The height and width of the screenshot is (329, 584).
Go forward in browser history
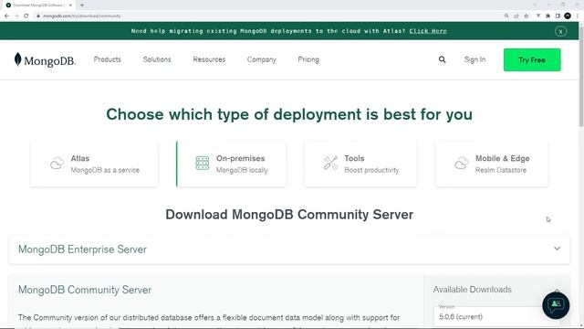pyautogui.click(x=16, y=16)
